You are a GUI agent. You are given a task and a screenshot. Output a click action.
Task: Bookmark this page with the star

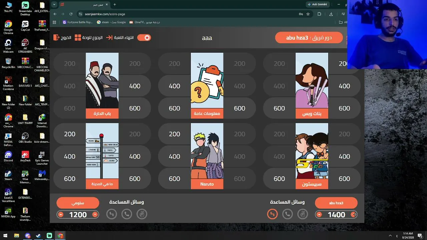tap(308, 14)
